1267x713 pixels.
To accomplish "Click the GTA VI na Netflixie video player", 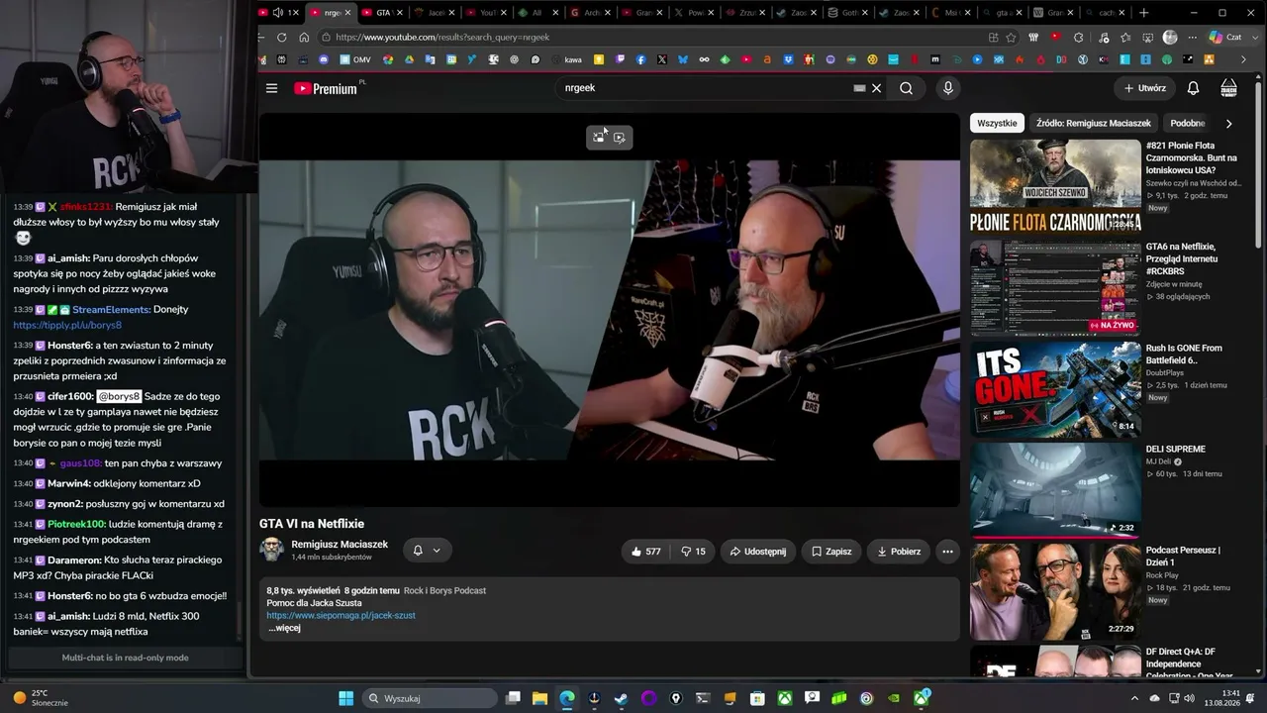I will pyautogui.click(x=610, y=310).
